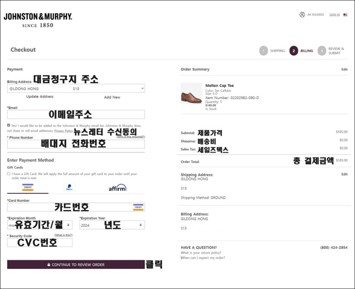Click the phone number (800) 424-2854
This screenshot has height=289, width=355.
point(334,247)
